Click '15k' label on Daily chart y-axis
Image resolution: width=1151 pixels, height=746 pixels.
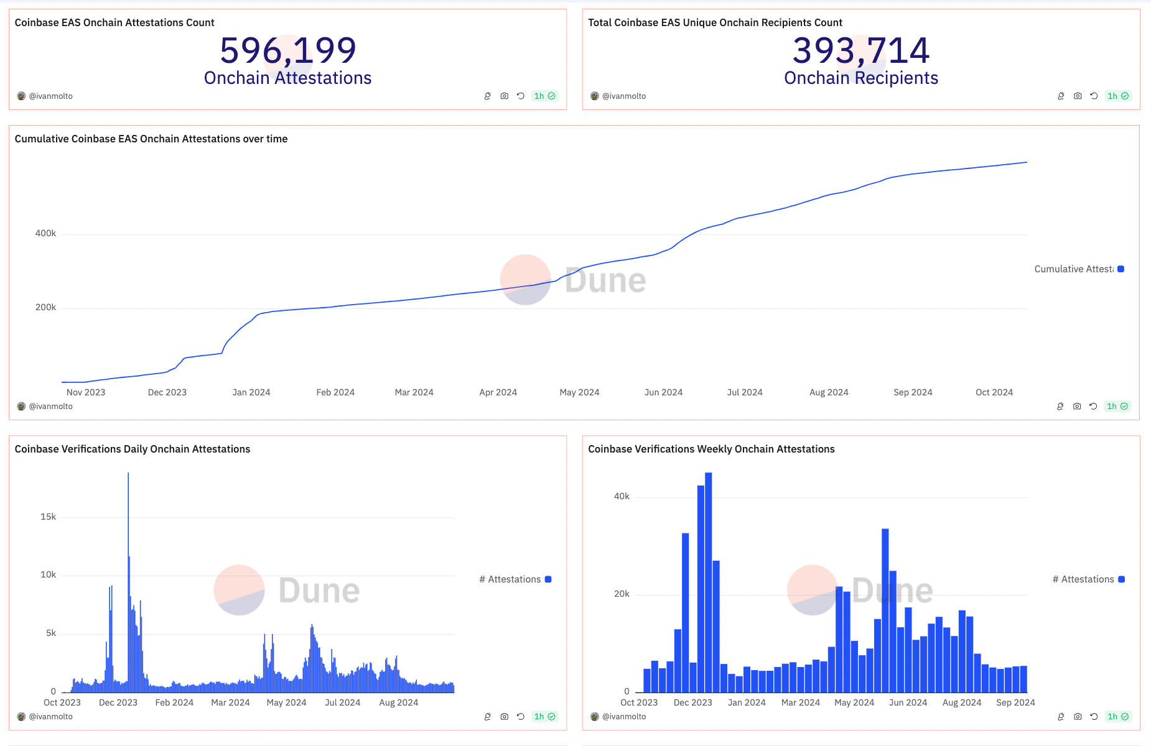[48, 517]
